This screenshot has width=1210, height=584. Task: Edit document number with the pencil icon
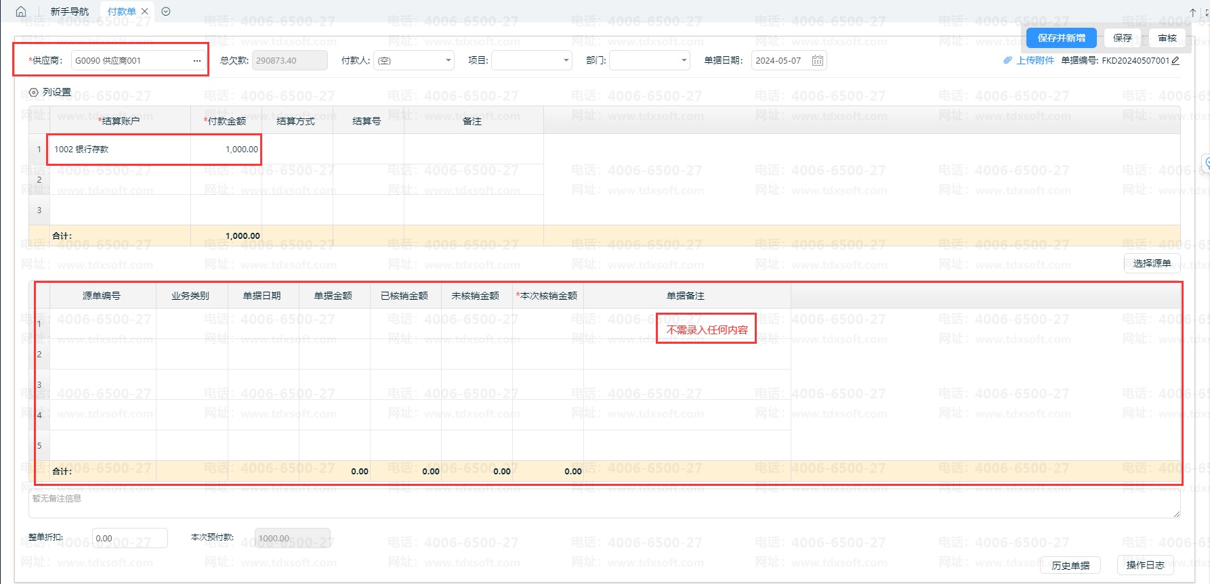pos(1175,60)
